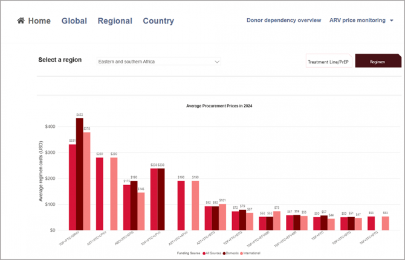Viewport: 405px width, 260px height.
Task: Navigate to Country tab
Action: click(158, 21)
